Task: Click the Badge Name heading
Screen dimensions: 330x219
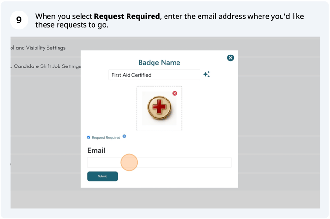Action: (x=159, y=63)
